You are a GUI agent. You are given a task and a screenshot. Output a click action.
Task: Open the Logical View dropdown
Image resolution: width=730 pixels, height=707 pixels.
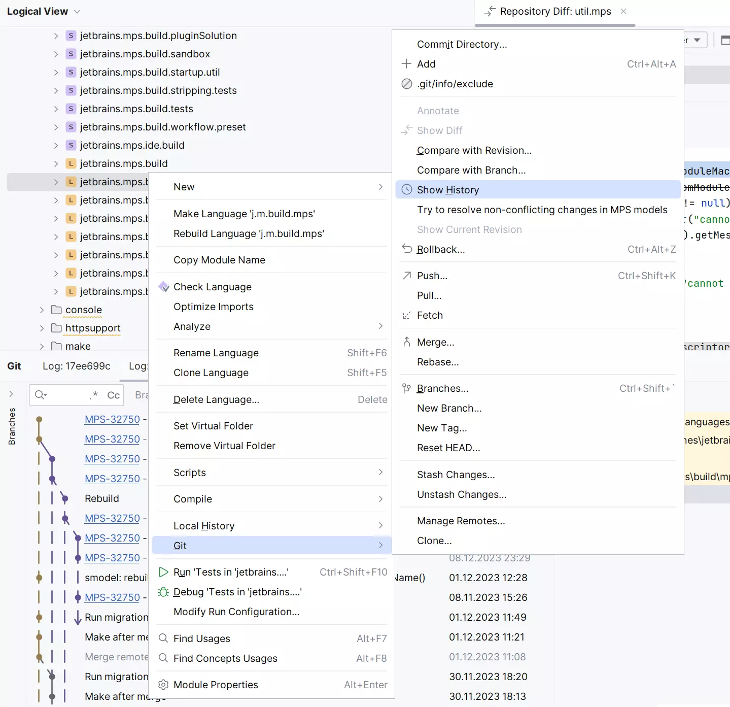(x=77, y=12)
